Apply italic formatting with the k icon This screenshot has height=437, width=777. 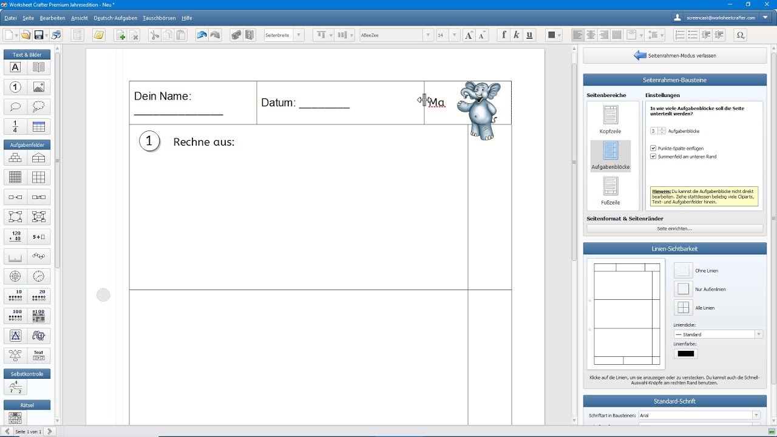[x=517, y=35]
